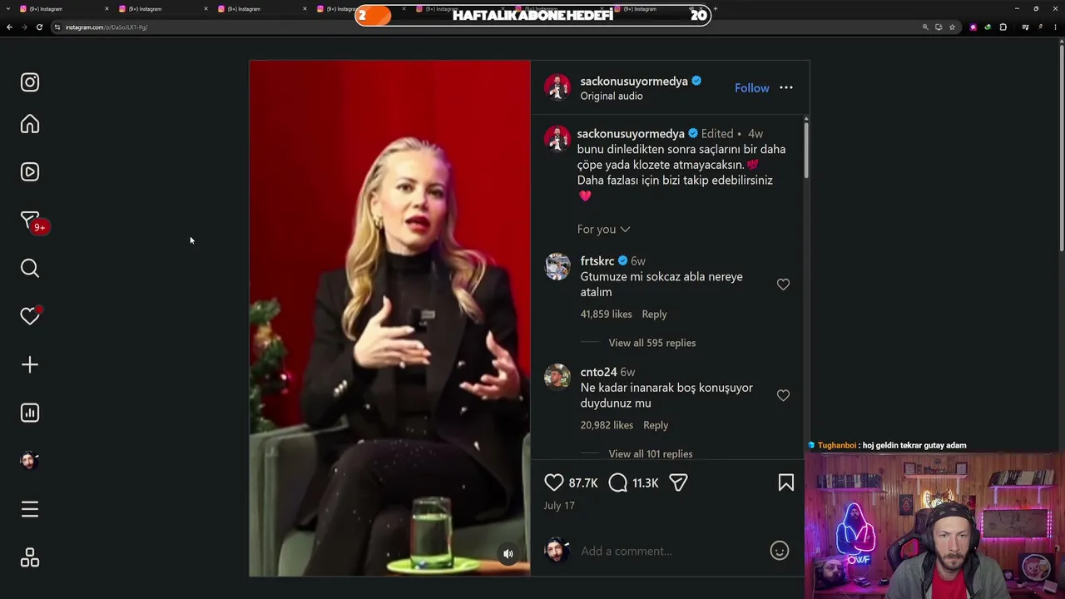Click the Add a comment field

click(670, 551)
